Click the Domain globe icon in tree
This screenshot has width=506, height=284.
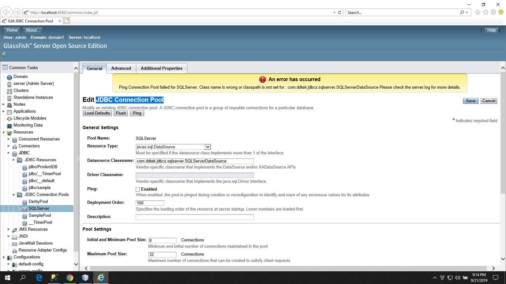(x=9, y=77)
